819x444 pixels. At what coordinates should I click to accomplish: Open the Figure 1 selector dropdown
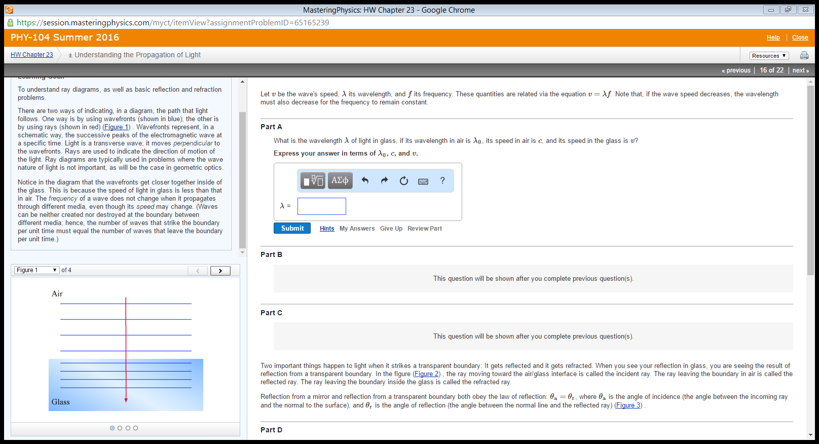tap(36, 270)
